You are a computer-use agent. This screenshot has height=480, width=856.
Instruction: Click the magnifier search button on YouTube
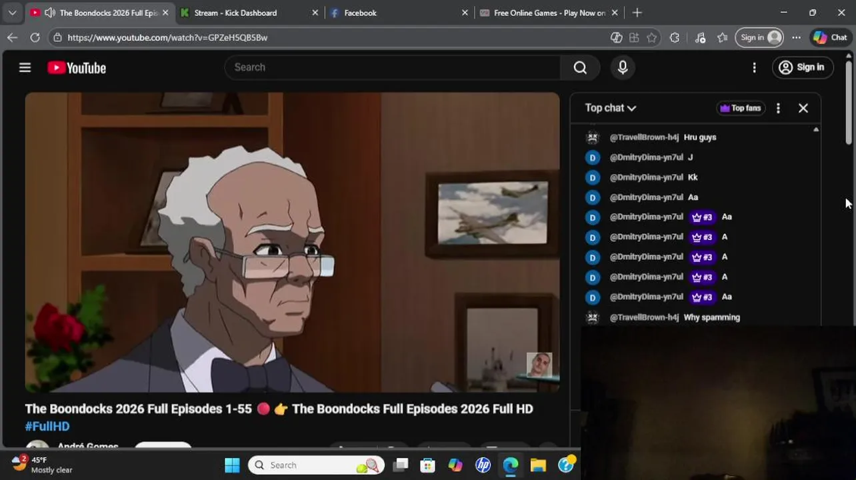pyautogui.click(x=580, y=67)
